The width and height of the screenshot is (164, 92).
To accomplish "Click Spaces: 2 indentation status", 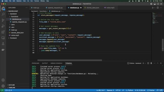I will tap(110, 90).
